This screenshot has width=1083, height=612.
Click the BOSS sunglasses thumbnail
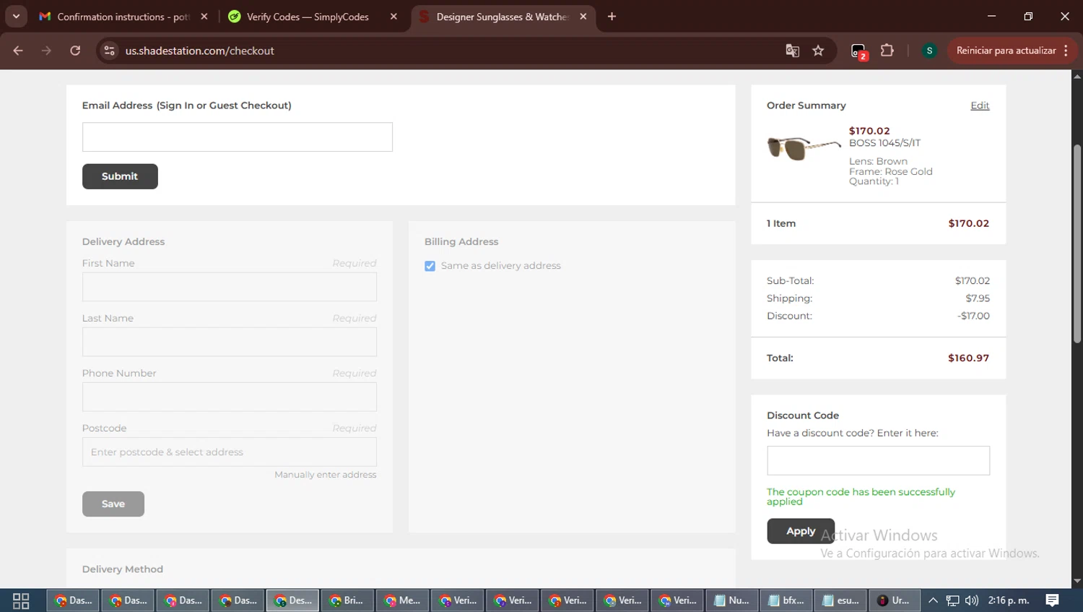coord(804,148)
